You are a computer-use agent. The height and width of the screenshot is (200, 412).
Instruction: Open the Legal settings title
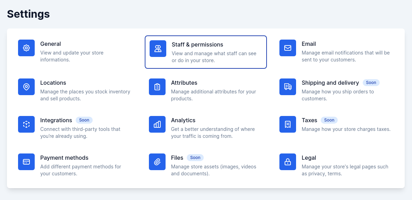coord(309,158)
